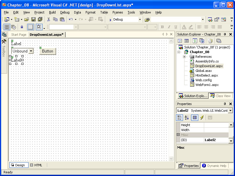Click the Unbound drop-down list control
The height and width of the screenshot is (176, 235).
click(x=22, y=51)
